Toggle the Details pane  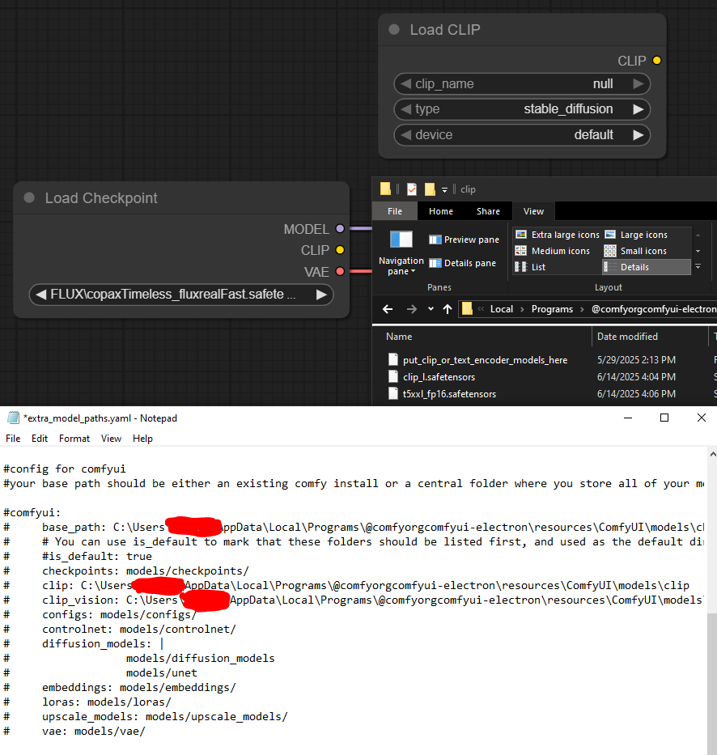(x=463, y=263)
